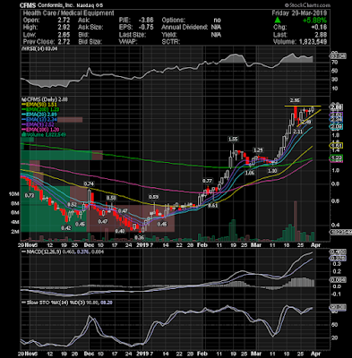Click the green 1.22 EMA axis tag
The image size is (352, 358).
click(336, 158)
